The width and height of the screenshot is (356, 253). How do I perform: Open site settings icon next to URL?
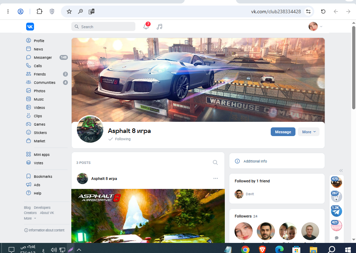pos(308,11)
